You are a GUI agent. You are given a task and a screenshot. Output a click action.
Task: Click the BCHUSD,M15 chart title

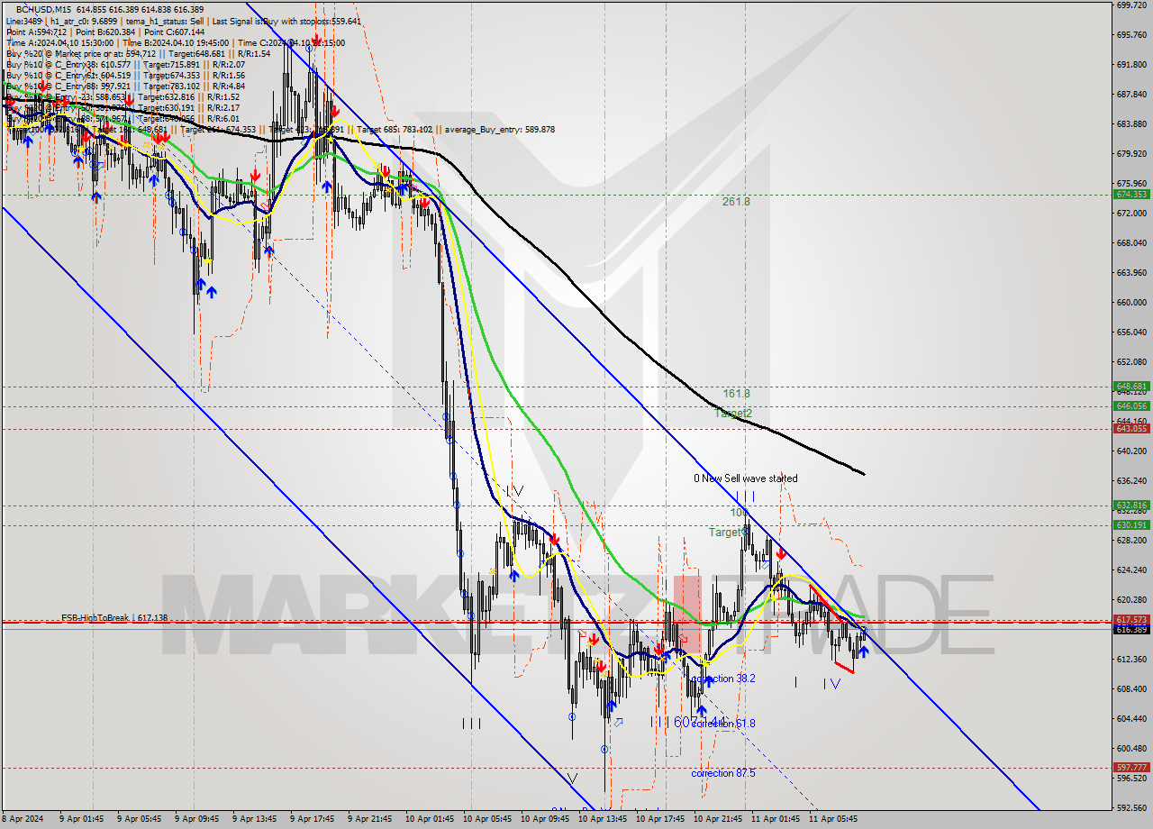coord(42,8)
